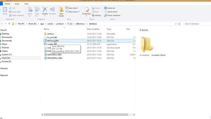
Task: Switch to the Home ribbon tab
Action: tap(8, 4)
